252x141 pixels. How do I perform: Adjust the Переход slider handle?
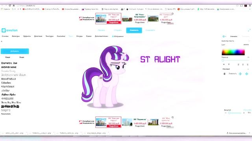click(x=223, y=60)
